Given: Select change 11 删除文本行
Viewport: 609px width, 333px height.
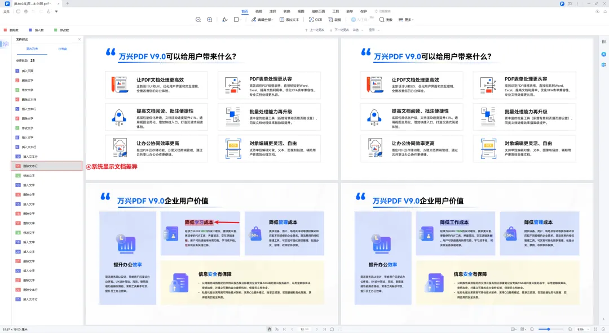Looking at the screenshot, I should pos(47,166).
